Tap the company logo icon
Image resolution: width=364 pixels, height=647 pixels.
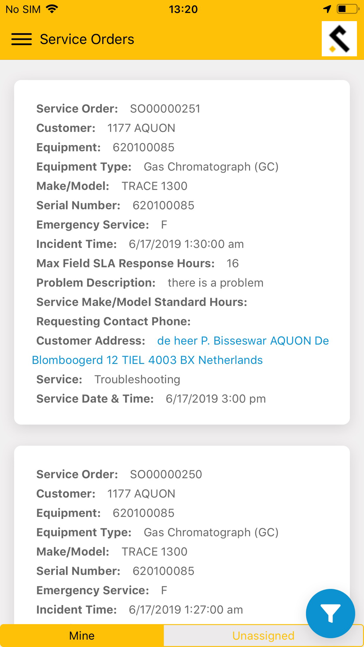[x=339, y=39]
